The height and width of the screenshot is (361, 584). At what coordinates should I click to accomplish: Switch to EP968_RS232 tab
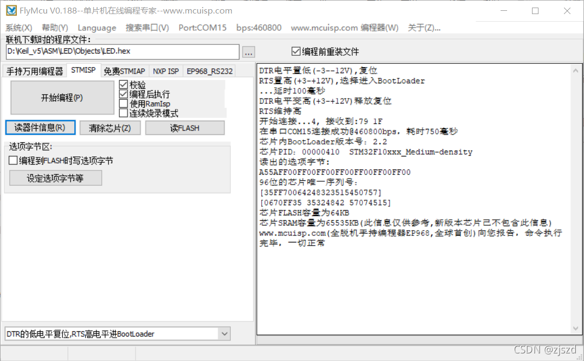[210, 71]
